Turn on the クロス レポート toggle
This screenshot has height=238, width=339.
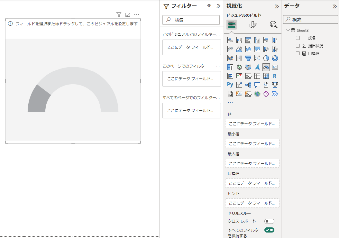tap(269, 221)
